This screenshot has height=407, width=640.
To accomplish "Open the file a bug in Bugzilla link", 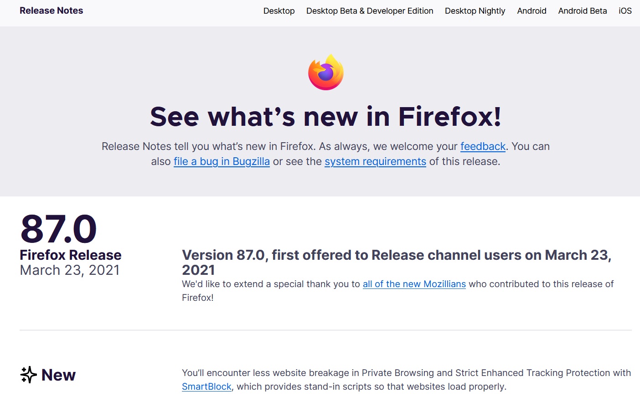I will tap(222, 161).
